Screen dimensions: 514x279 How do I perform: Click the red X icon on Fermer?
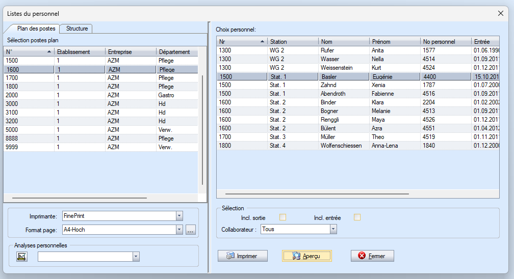[362, 256]
